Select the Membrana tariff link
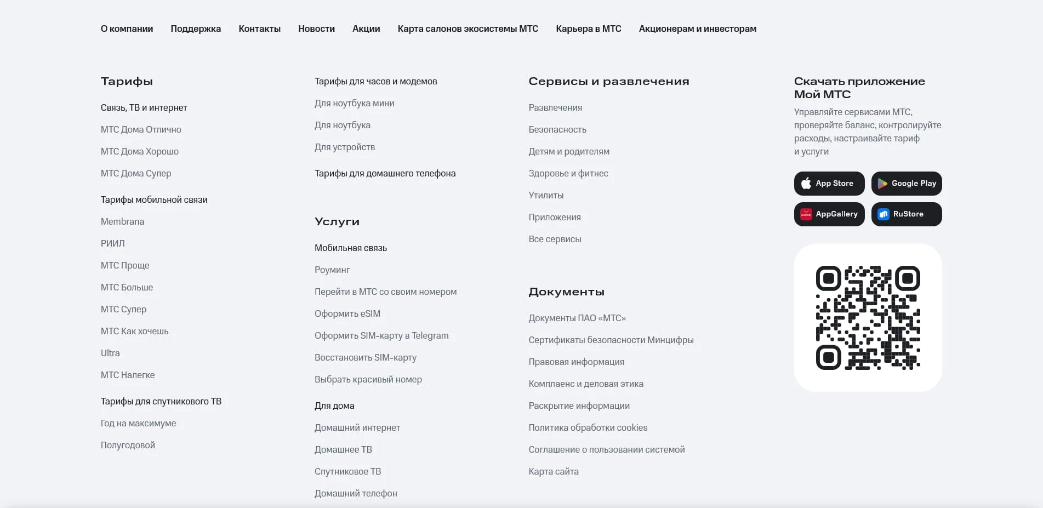The width and height of the screenshot is (1043, 508). click(x=122, y=221)
